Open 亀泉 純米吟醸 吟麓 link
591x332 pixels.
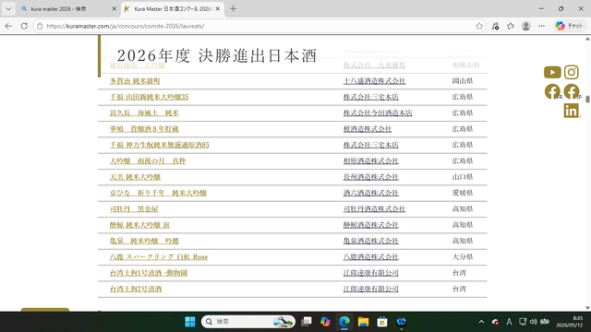coord(144,241)
